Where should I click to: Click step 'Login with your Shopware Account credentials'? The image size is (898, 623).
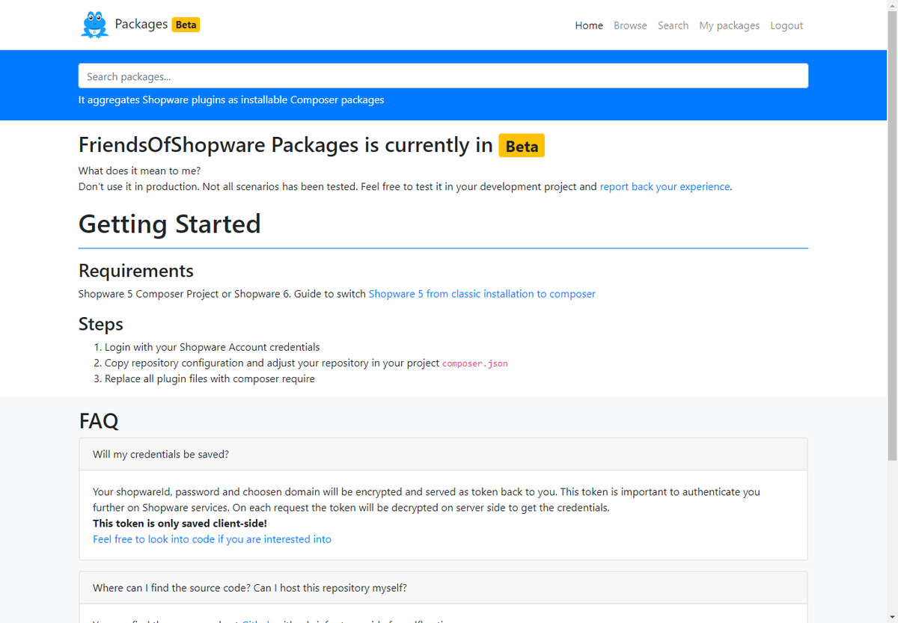point(212,347)
